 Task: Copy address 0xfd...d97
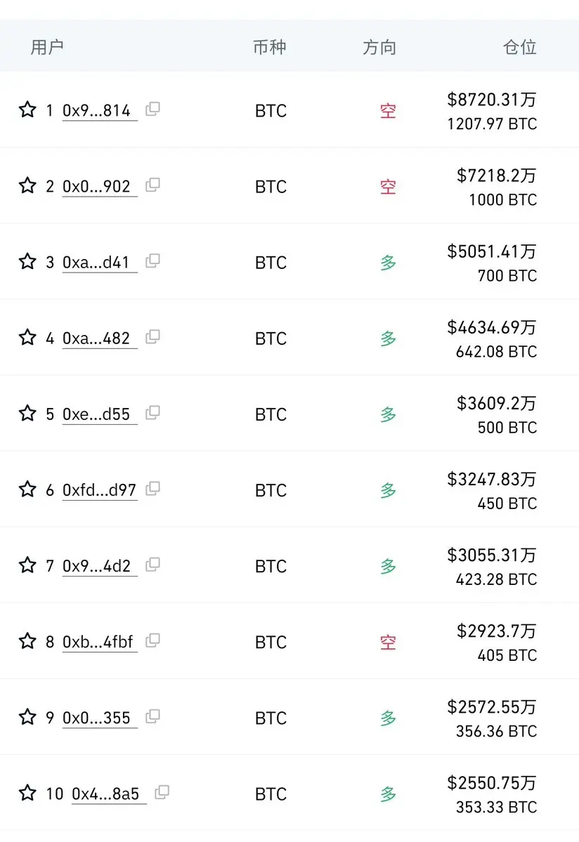(152, 489)
